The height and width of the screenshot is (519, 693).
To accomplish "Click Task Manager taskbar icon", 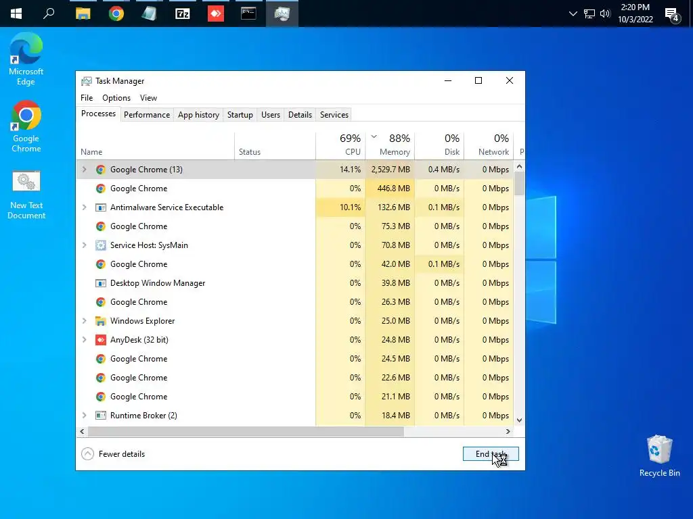I will [282, 14].
